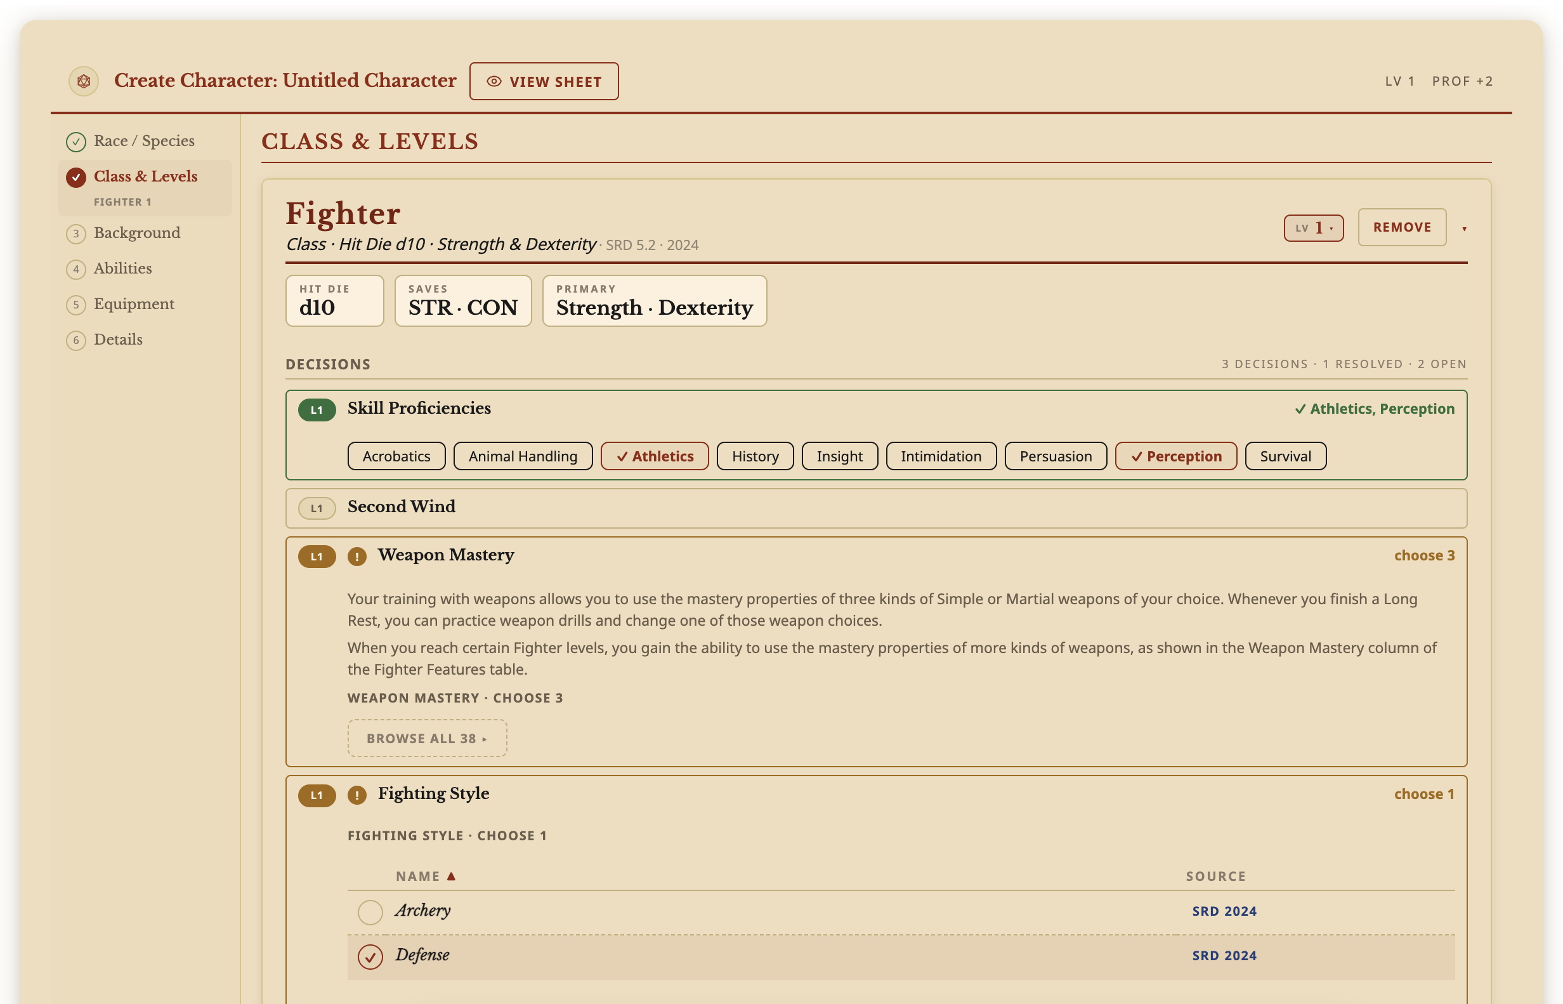Click the collapse arrow right of REMOVE

pos(1464,229)
